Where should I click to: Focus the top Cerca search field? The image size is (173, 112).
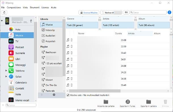coord(148,12)
